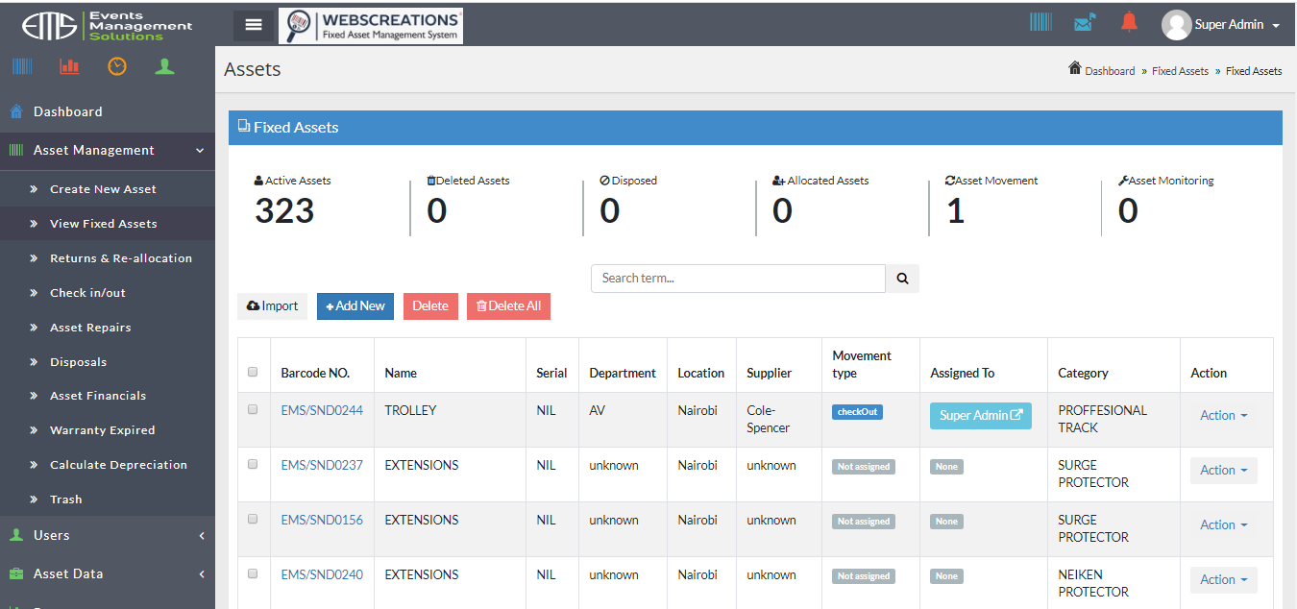Open barcode link EMS/SND0244
1297x609 pixels.
(x=322, y=410)
